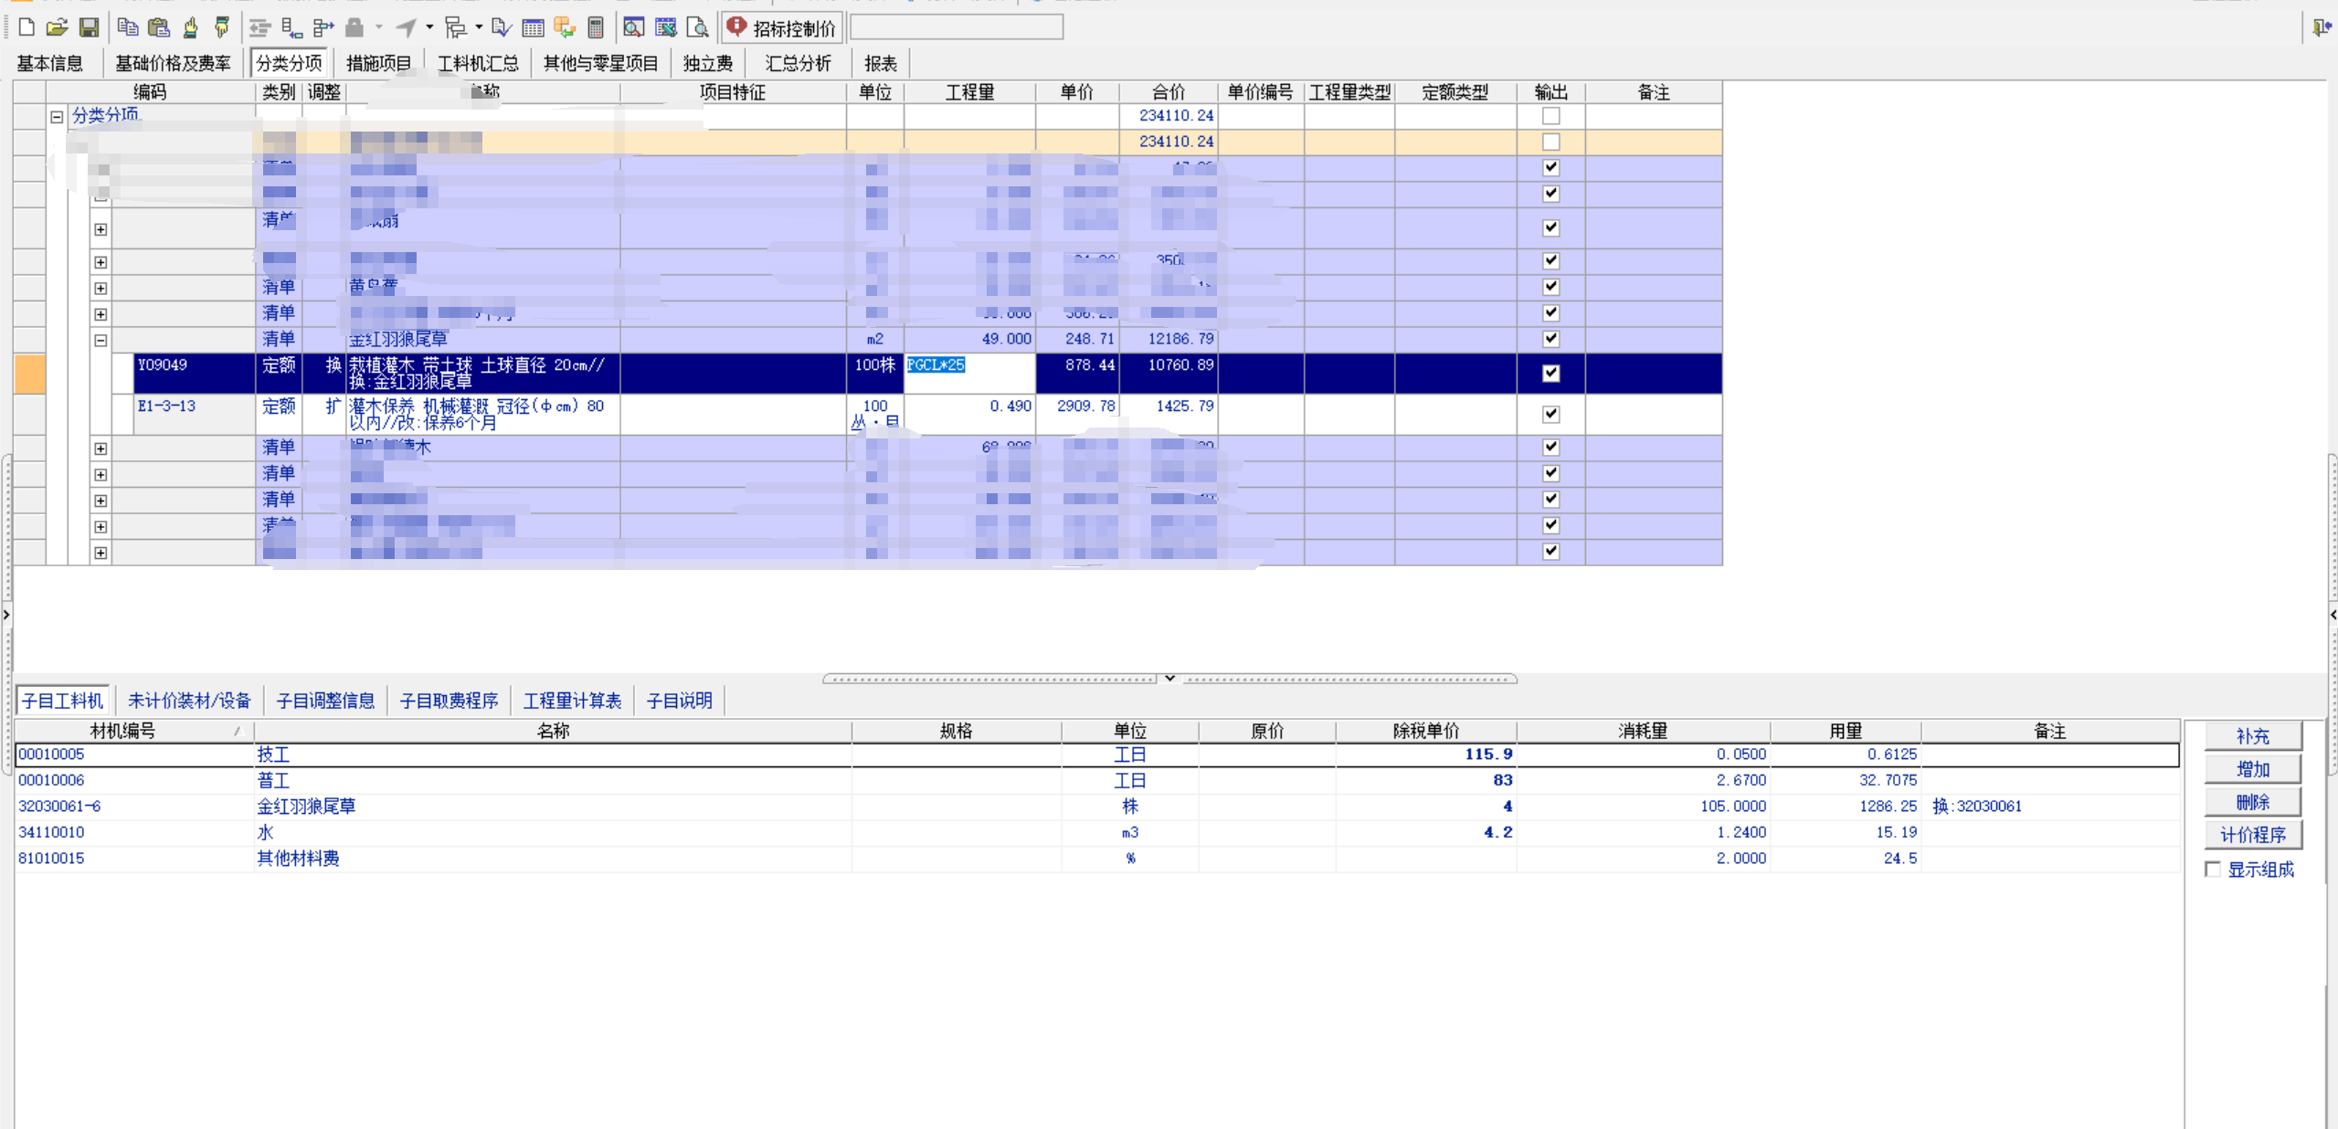Viewport: 2338px width, 1129px height.
Task: Select the 金红羽狼尾草 material row 32030061-6
Action: pyautogui.click(x=1096, y=807)
